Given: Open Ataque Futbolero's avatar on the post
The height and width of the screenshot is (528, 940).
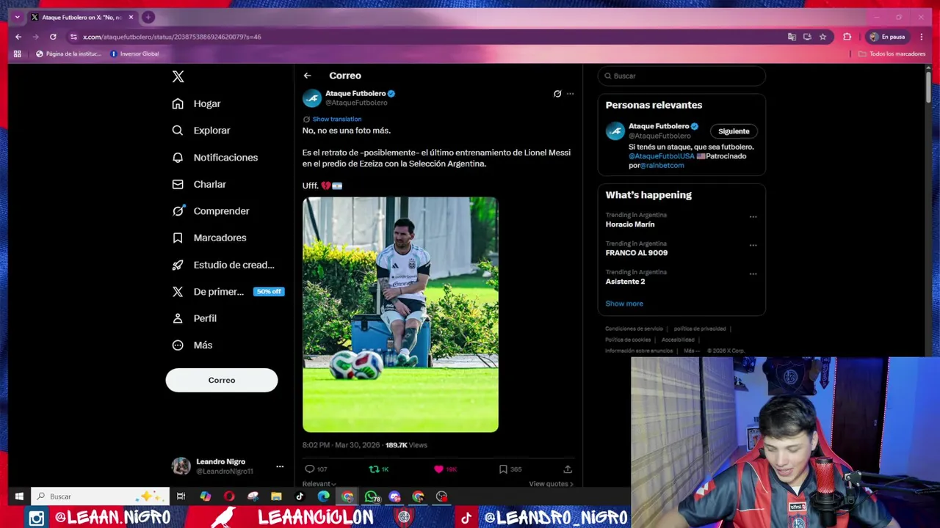Looking at the screenshot, I should tap(312, 98).
